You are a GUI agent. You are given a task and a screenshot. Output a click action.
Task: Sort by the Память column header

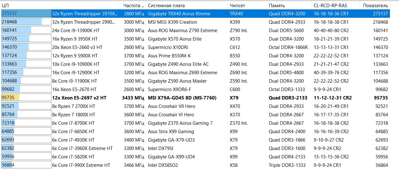[x=289, y=5]
